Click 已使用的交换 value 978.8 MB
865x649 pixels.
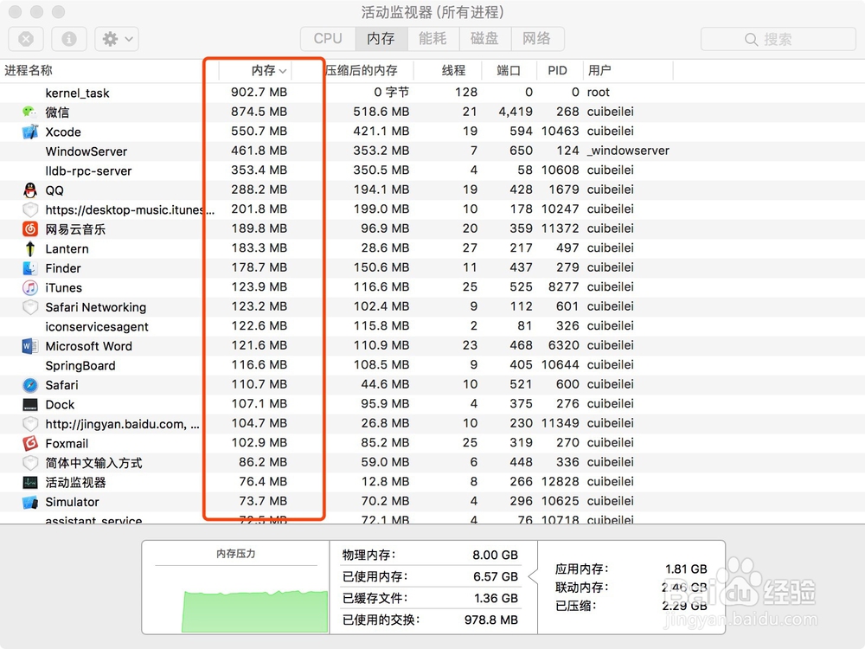[491, 620]
